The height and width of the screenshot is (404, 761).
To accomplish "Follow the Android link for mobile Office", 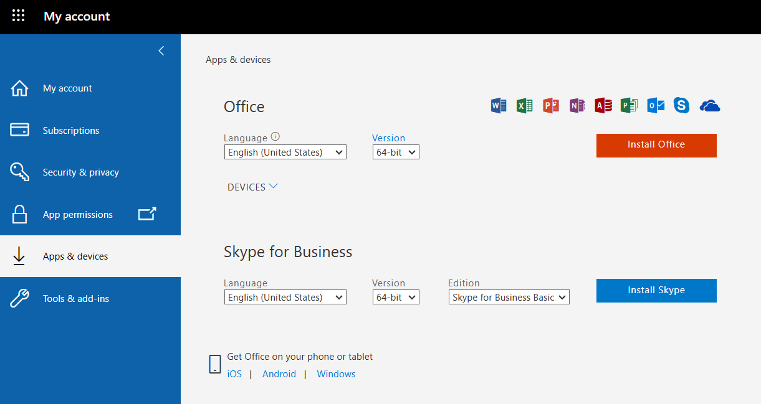I will tap(279, 374).
